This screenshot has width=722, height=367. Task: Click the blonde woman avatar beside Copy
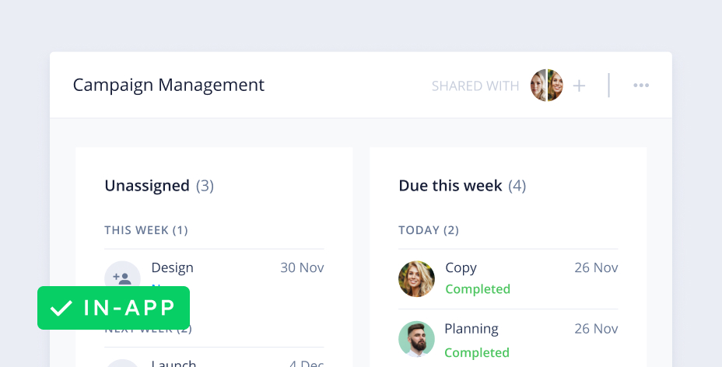(x=416, y=278)
